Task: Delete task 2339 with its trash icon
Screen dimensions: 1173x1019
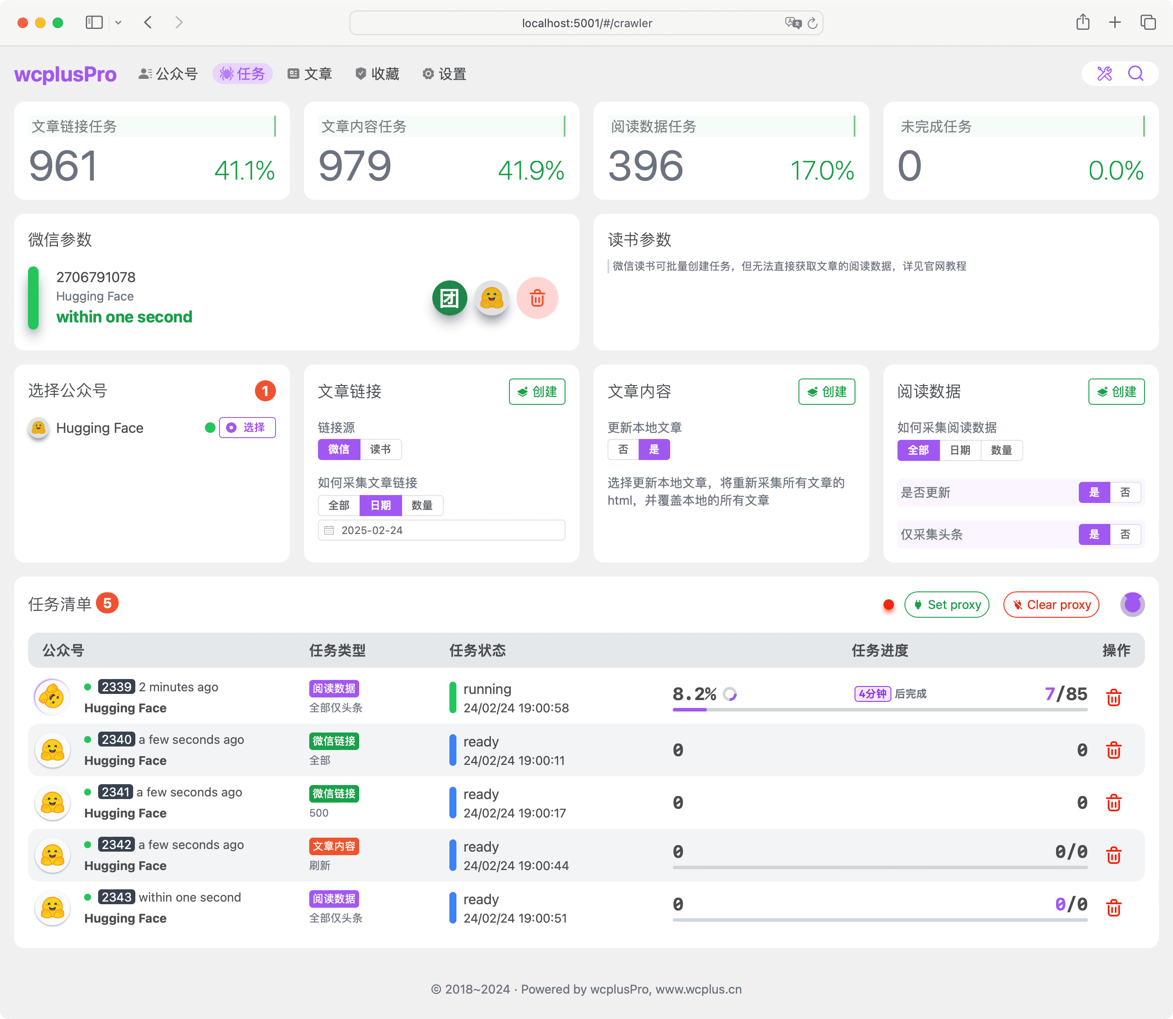Action: [1113, 697]
